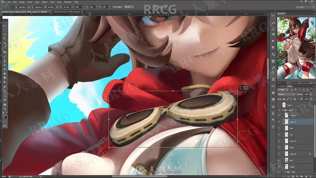Click the add layer style fx icon
Viewport: 316px width, 178px height.
(288, 176)
